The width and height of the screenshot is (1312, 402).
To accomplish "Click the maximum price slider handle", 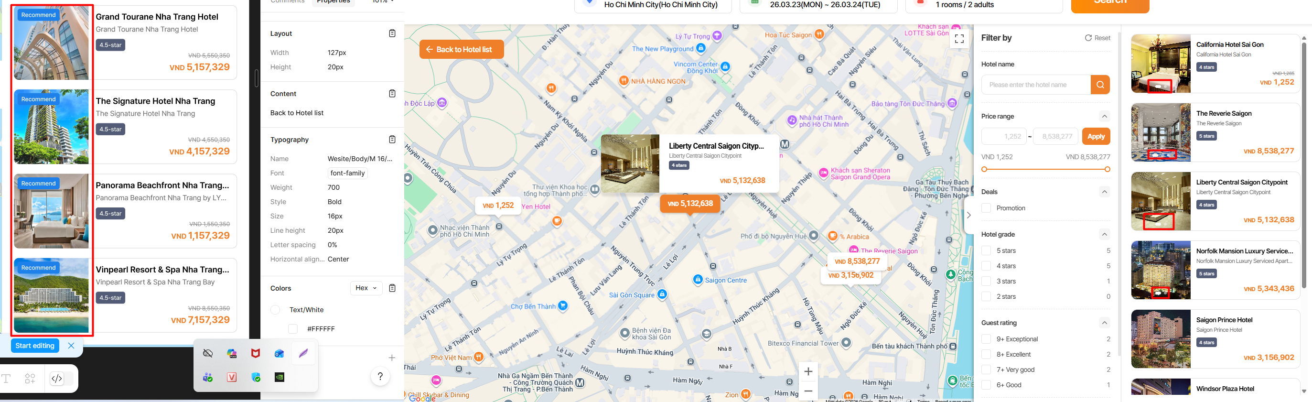I will pyautogui.click(x=1107, y=169).
